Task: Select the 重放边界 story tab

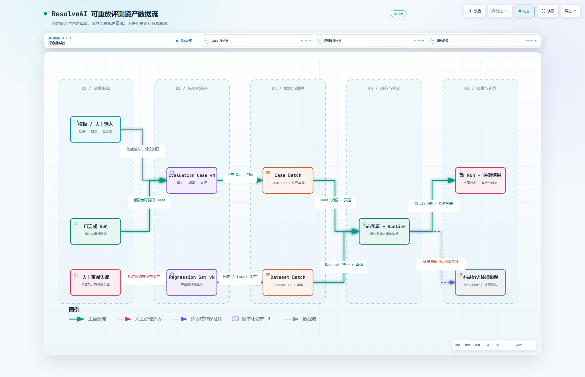Action: [483, 41]
